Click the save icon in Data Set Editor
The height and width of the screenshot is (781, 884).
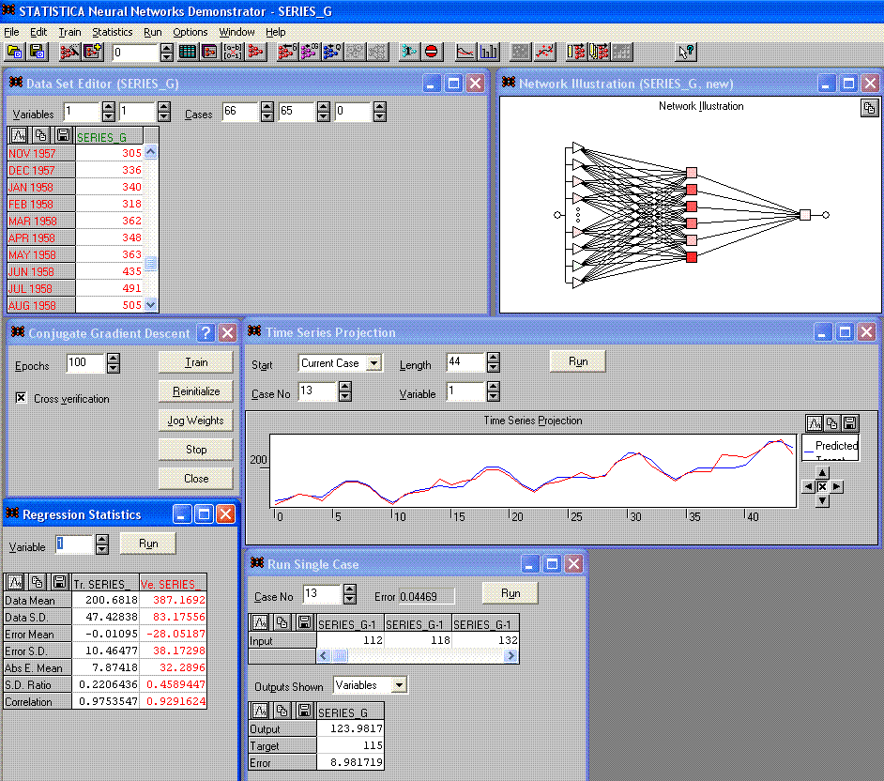pyautogui.click(x=63, y=135)
